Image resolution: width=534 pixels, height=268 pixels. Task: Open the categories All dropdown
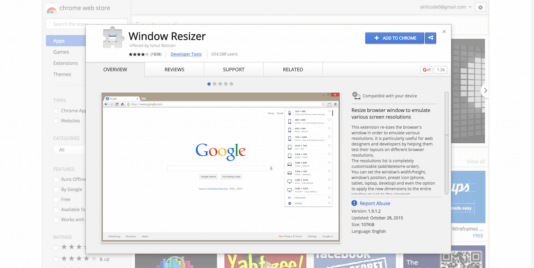pyautogui.click(x=69, y=150)
